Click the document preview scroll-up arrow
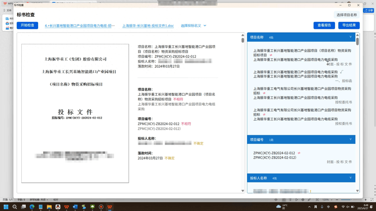Viewport: 376px width, 211px height. 243,35
